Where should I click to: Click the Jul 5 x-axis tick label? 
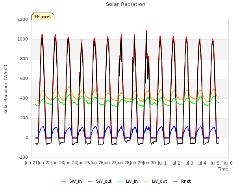[215, 163]
